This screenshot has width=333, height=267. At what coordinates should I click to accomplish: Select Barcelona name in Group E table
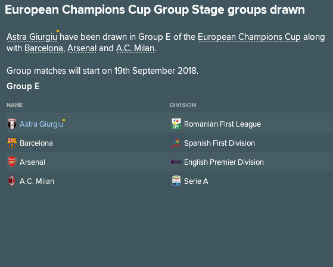tap(36, 143)
